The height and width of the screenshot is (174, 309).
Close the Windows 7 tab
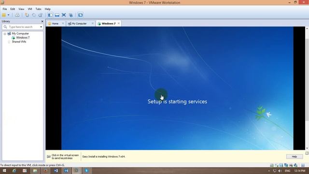coord(118,24)
